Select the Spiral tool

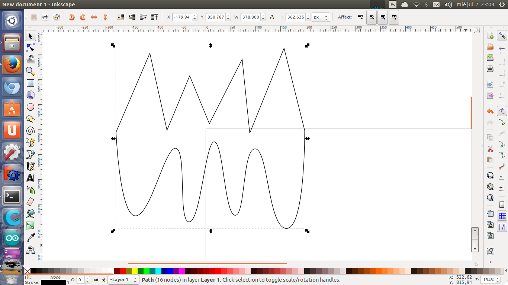coord(30,131)
